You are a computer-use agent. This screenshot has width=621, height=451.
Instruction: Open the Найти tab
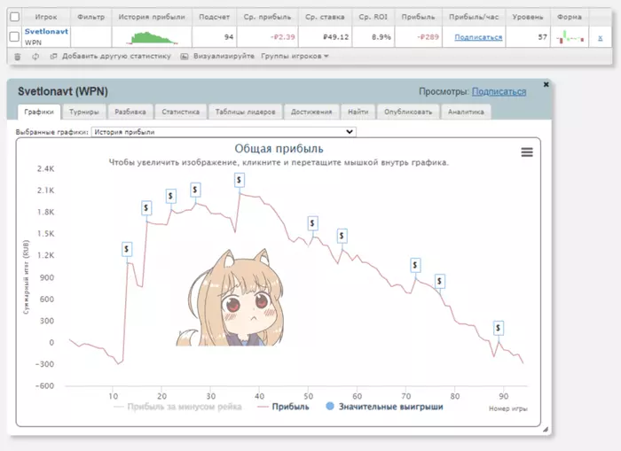point(358,112)
